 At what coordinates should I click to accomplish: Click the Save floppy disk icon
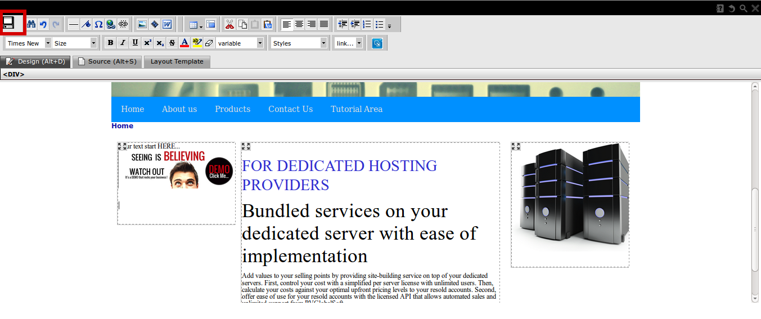pos(9,23)
